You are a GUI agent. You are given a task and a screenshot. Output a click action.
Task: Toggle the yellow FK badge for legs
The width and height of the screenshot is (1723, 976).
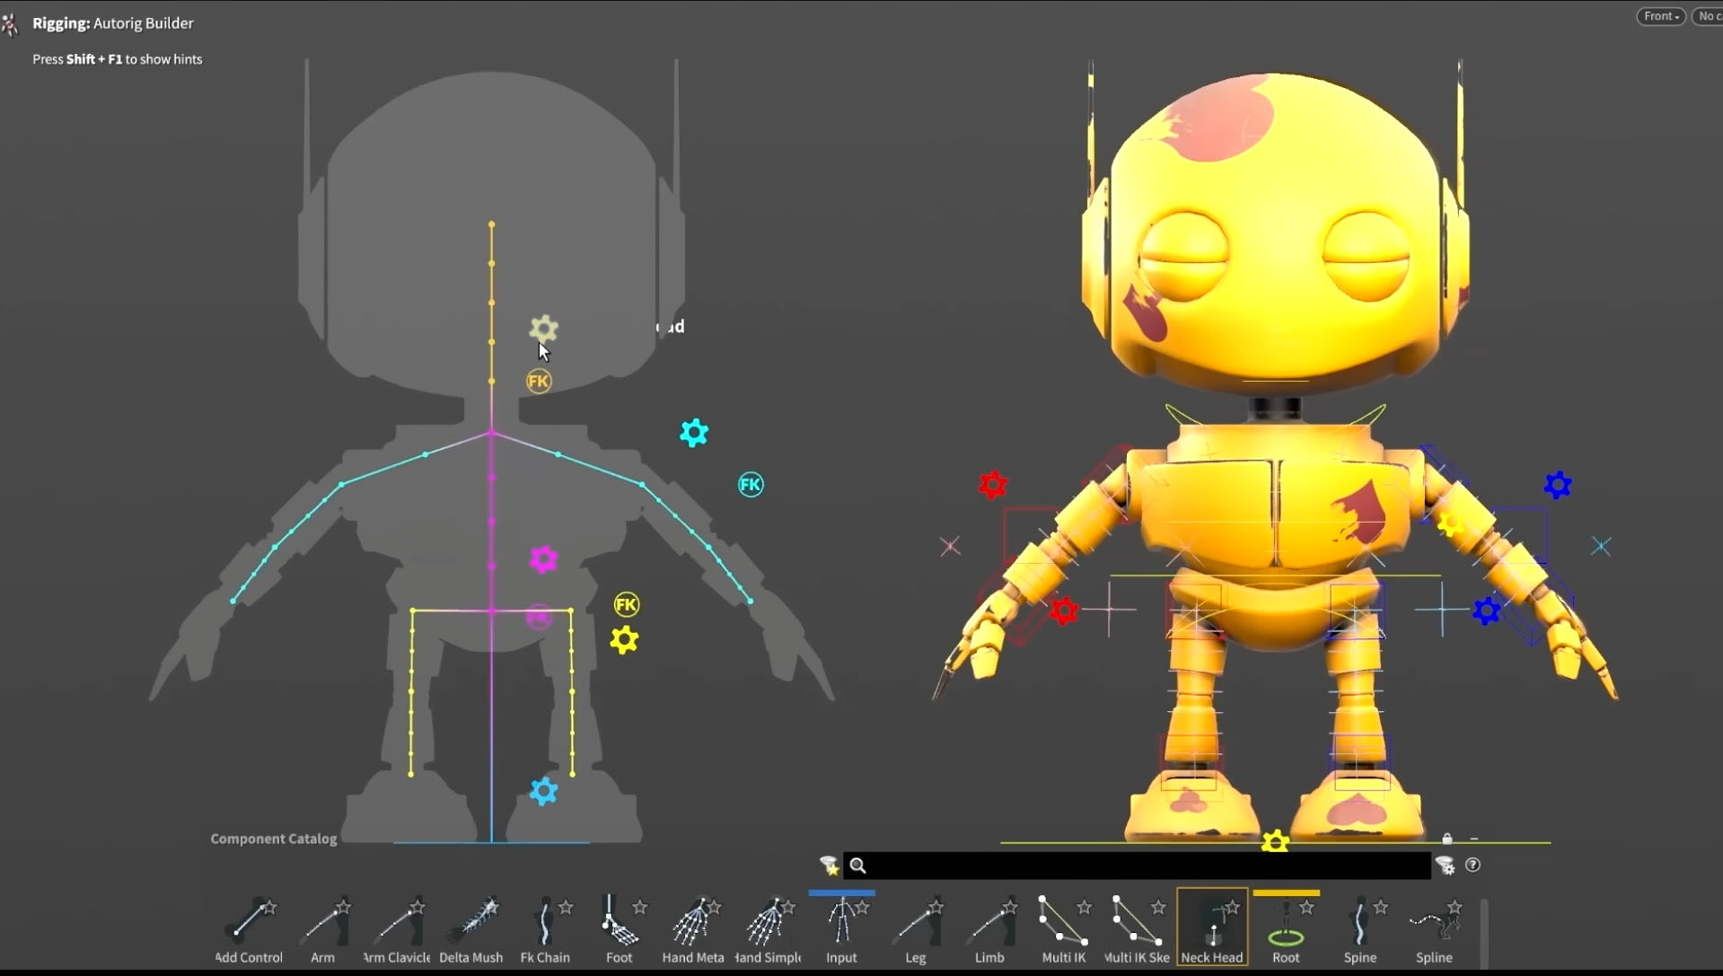[x=627, y=604]
